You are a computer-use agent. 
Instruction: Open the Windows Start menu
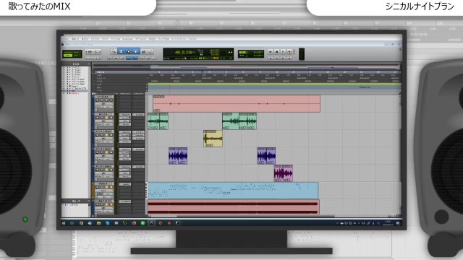[64, 223]
